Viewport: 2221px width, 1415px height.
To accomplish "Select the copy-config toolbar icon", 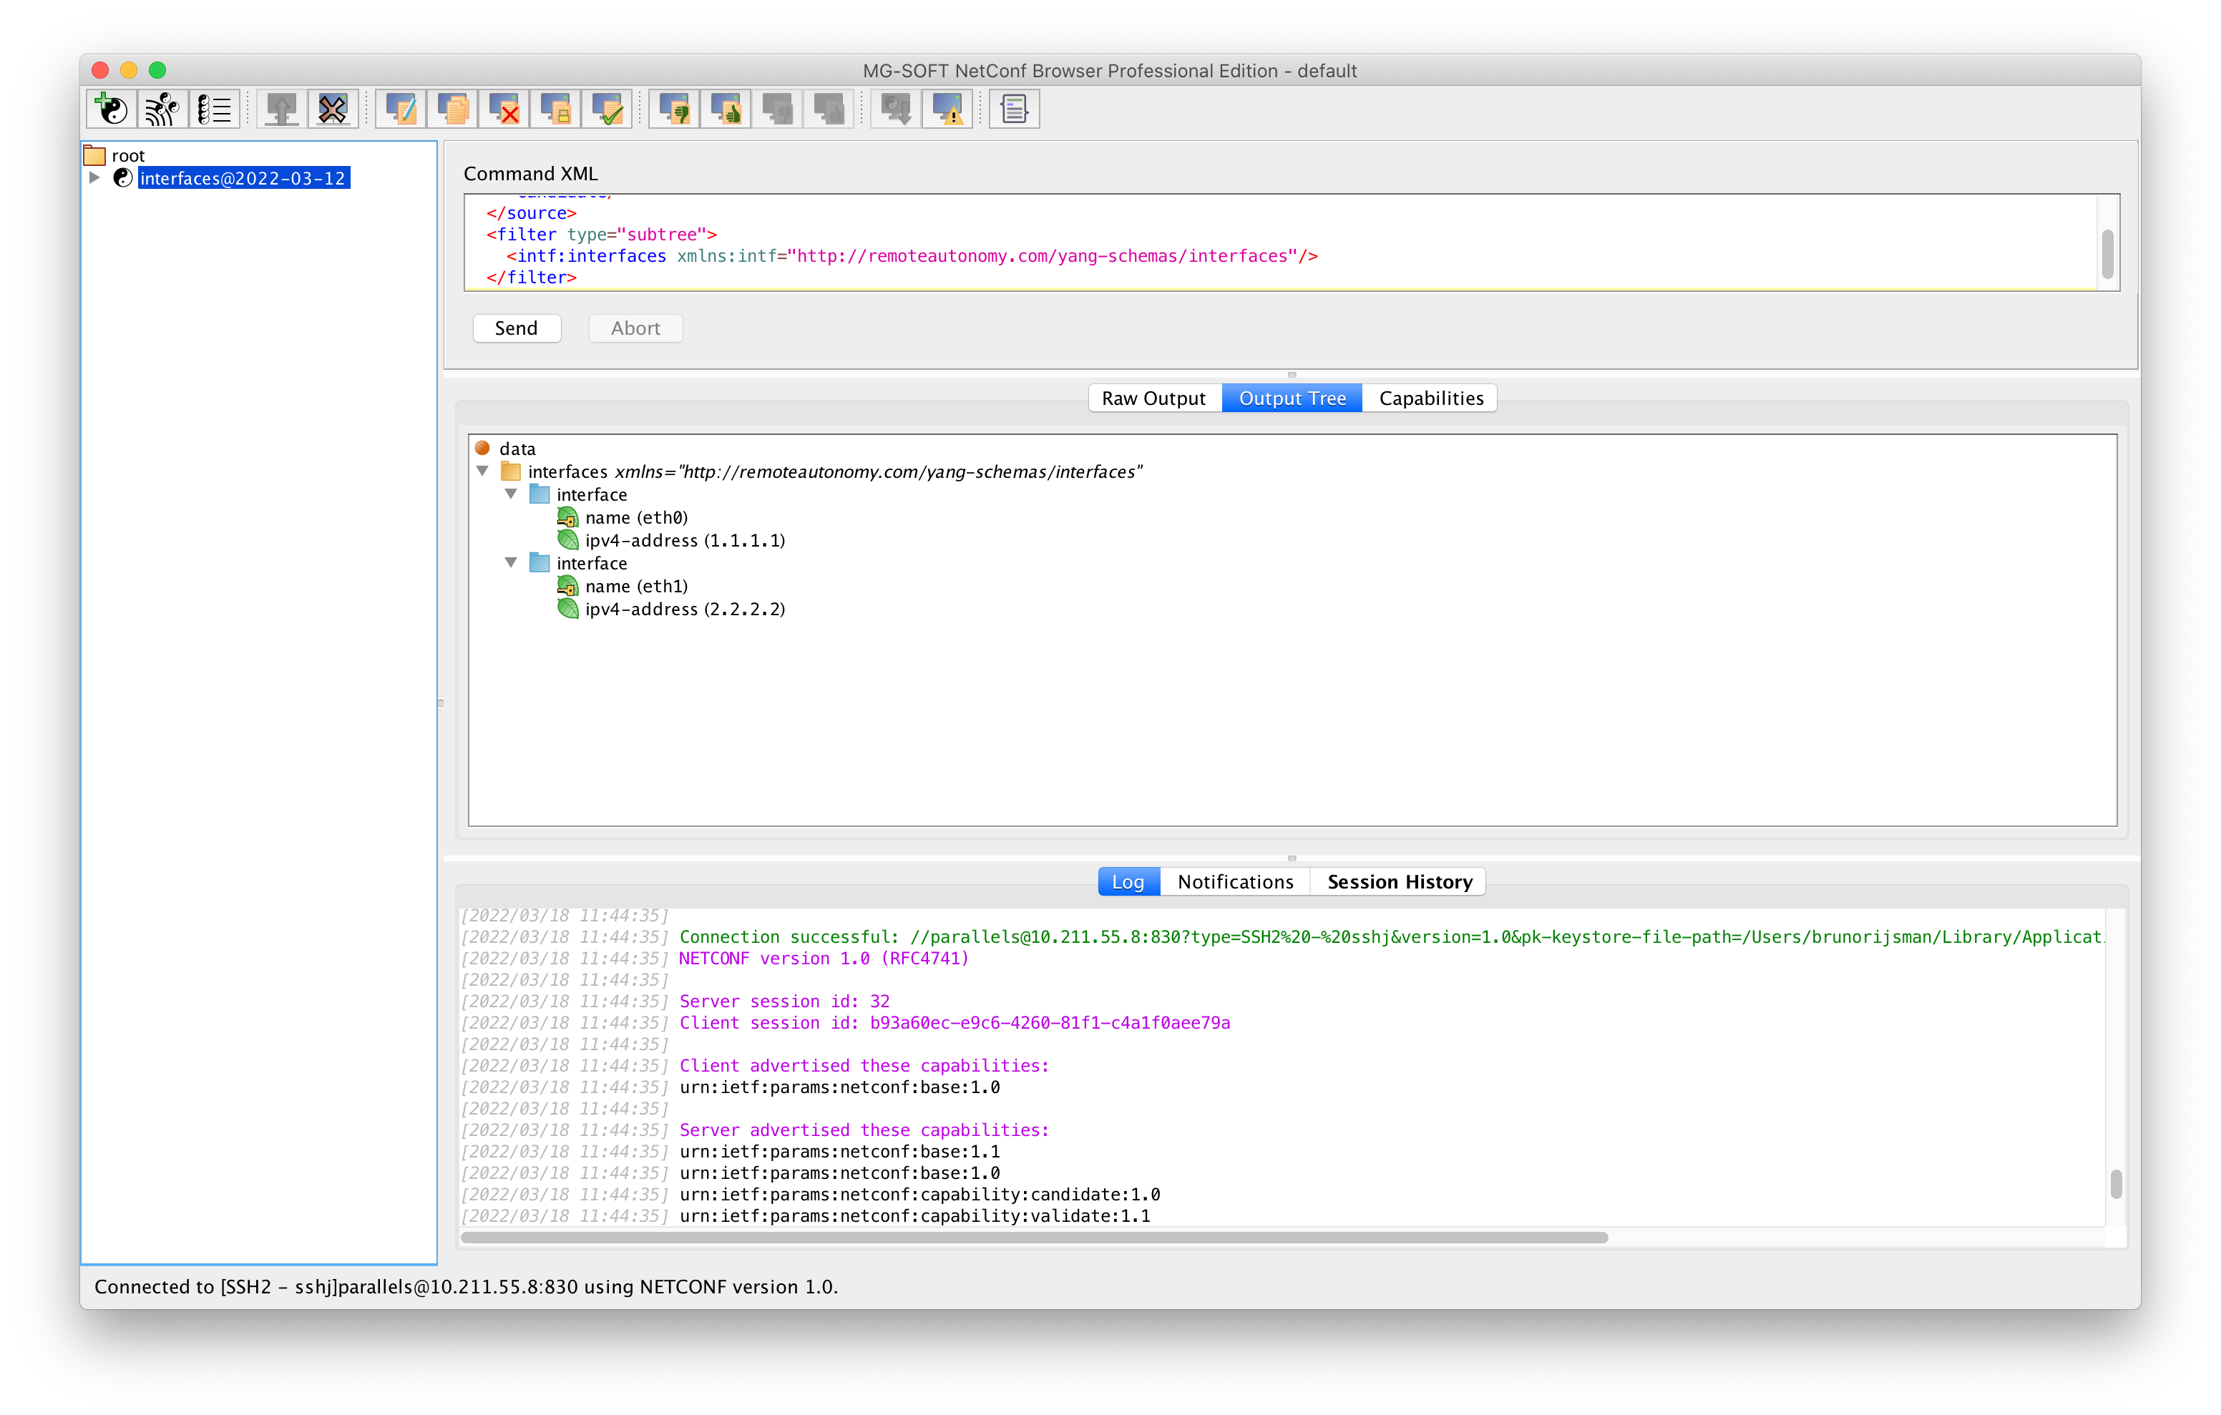I will click(453, 108).
